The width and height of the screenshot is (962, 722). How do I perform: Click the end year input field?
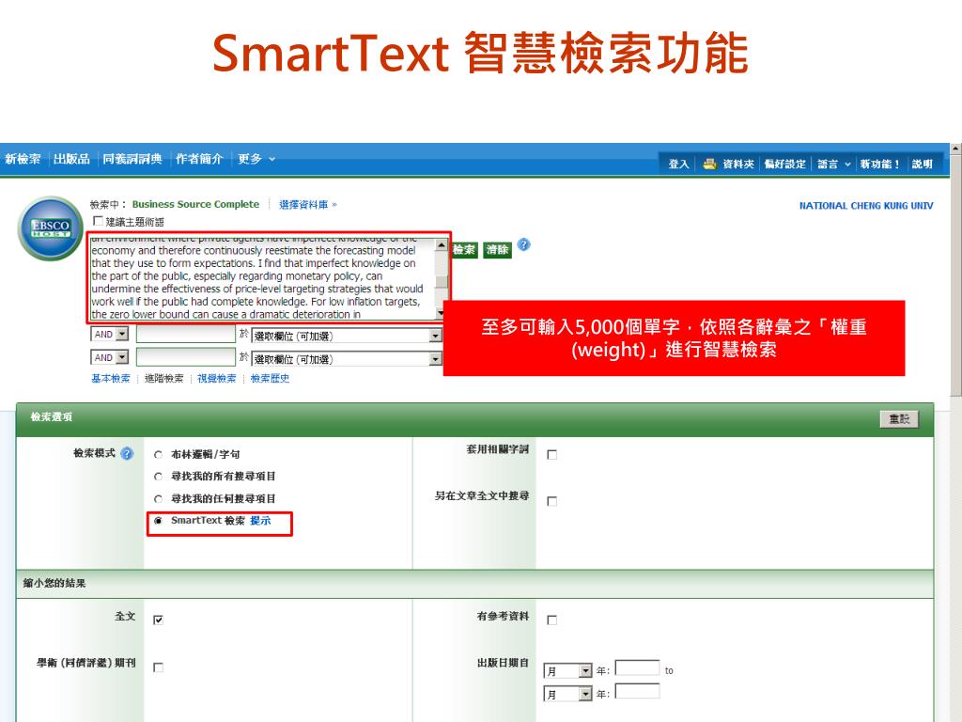click(638, 691)
